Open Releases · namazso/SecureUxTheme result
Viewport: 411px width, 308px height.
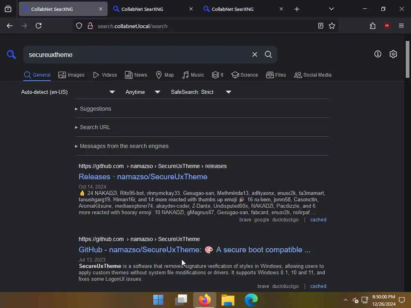pos(143,176)
